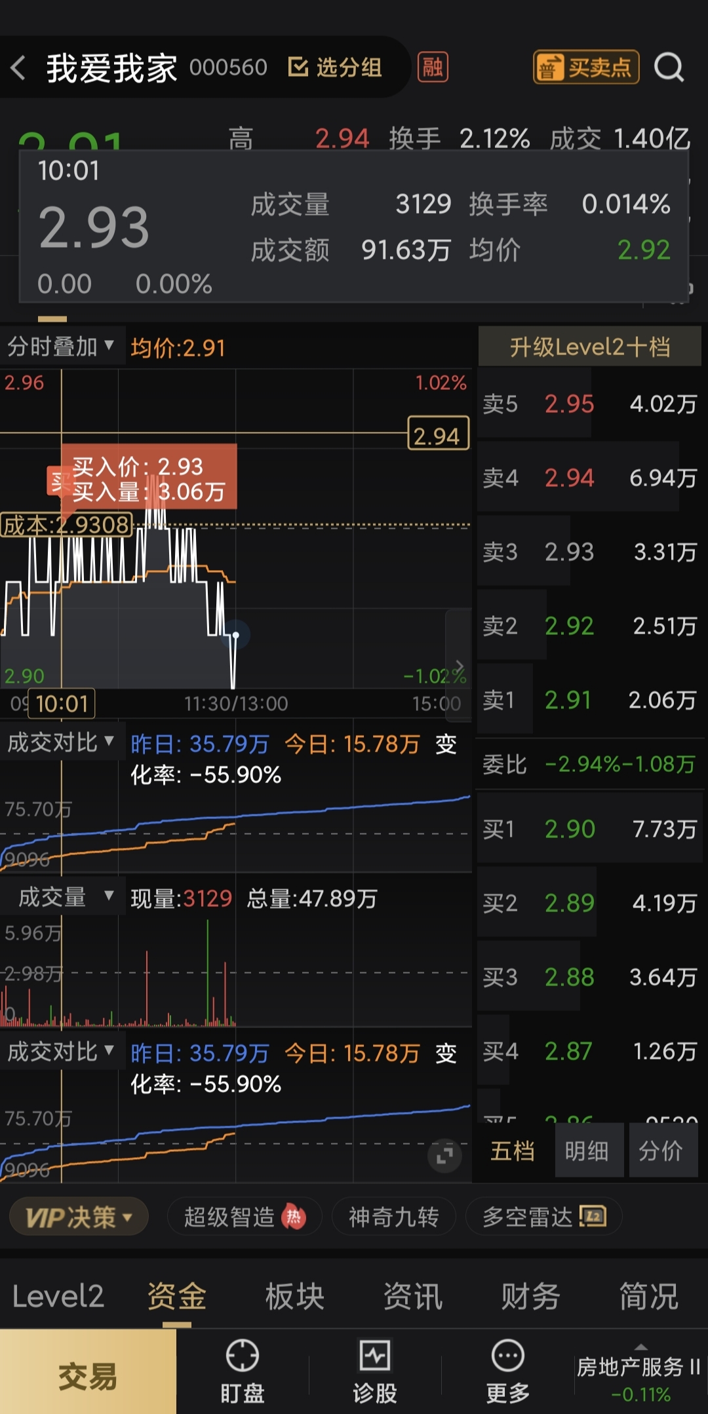Tap 卖1 row price 2.91
This screenshot has width=708, height=1414.
tap(568, 700)
